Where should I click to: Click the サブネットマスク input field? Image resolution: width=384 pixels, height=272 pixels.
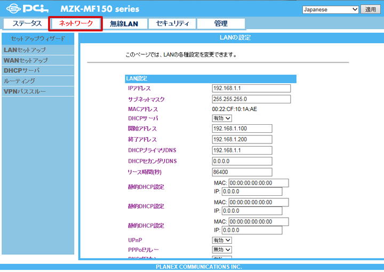click(251, 99)
